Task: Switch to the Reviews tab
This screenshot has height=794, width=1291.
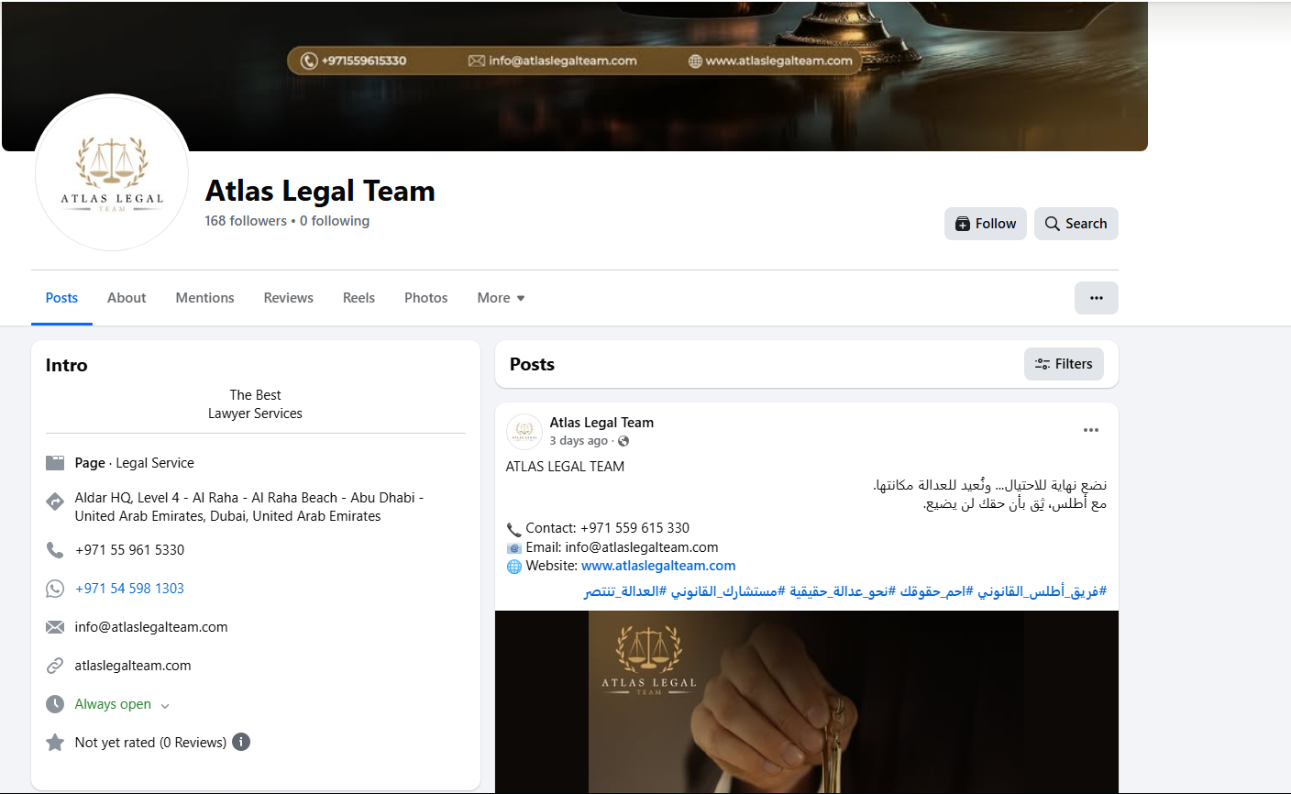Action: coord(288,297)
